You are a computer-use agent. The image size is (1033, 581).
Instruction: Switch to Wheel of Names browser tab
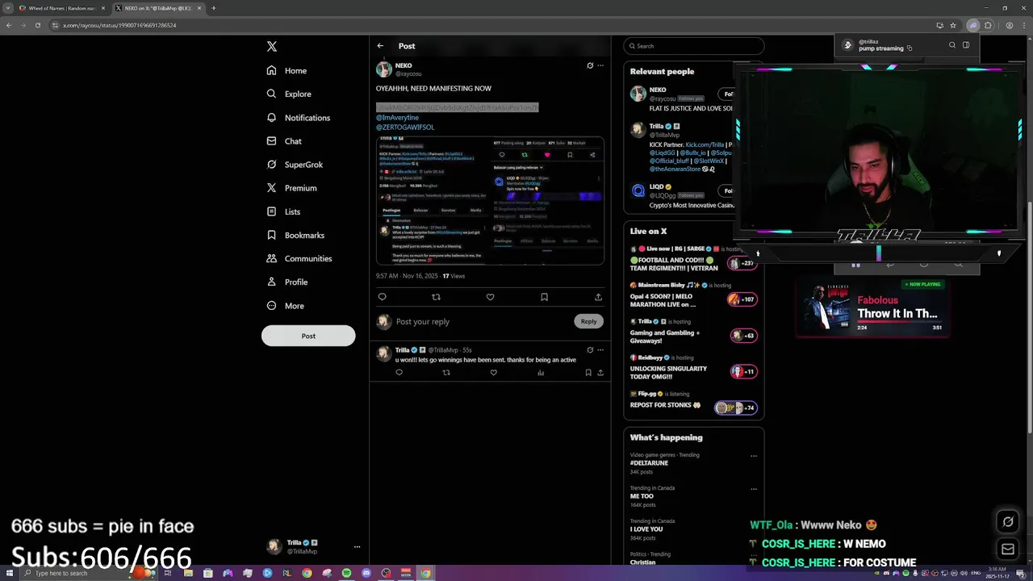[x=61, y=8]
